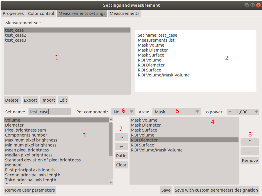The height and width of the screenshot is (196, 262).
Task: Focus the Set name input field
Action: (x=50, y=112)
